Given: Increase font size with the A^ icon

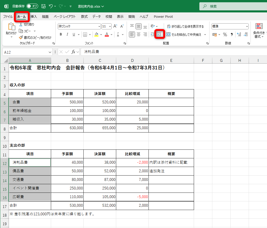Looking at the screenshot, I should click(116, 26).
